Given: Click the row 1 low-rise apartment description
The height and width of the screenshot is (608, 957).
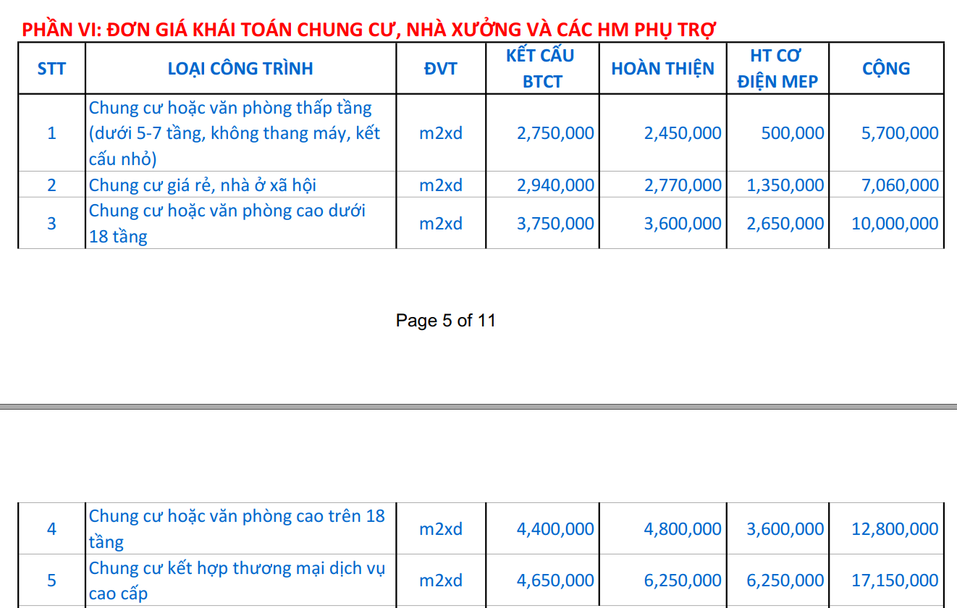Looking at the screenshot, I should click(235, 133).
